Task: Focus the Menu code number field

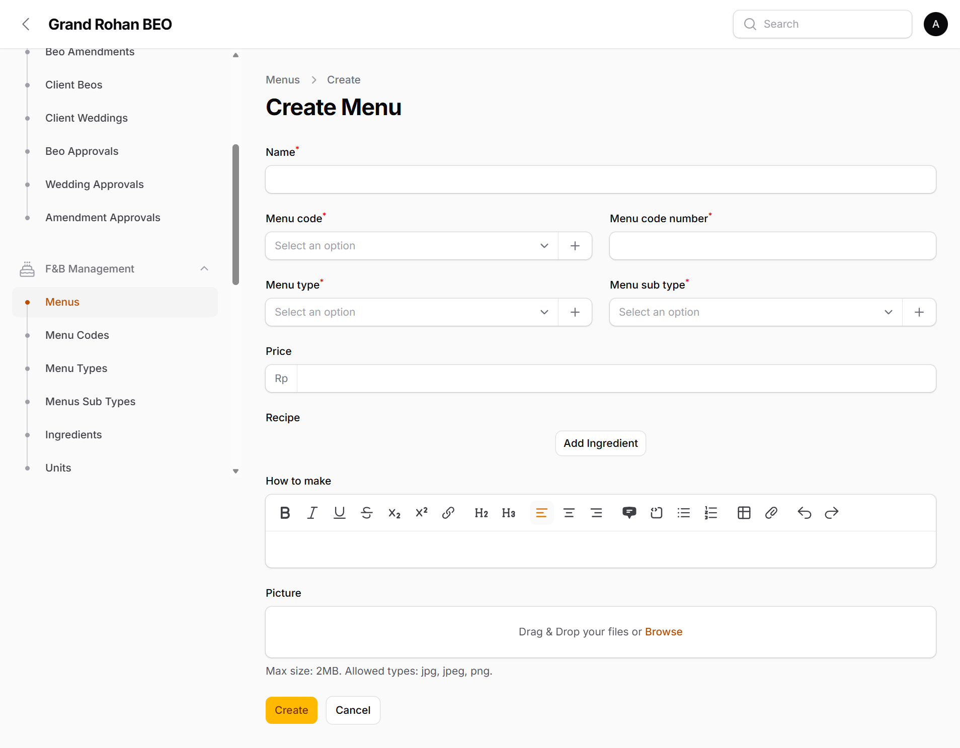Action: (x=773, y=246)
